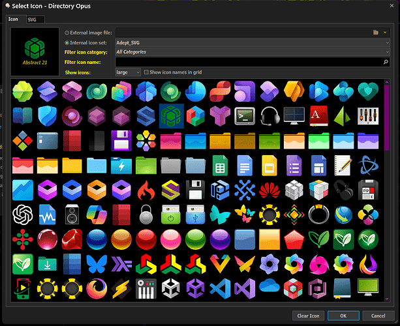Select the OpenAI ChatGPT logo icon
The height and width of the screenshot is (326, 400).
pos(22,215)
